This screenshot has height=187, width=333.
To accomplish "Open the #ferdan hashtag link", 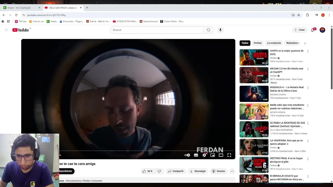I will [86, 181].
